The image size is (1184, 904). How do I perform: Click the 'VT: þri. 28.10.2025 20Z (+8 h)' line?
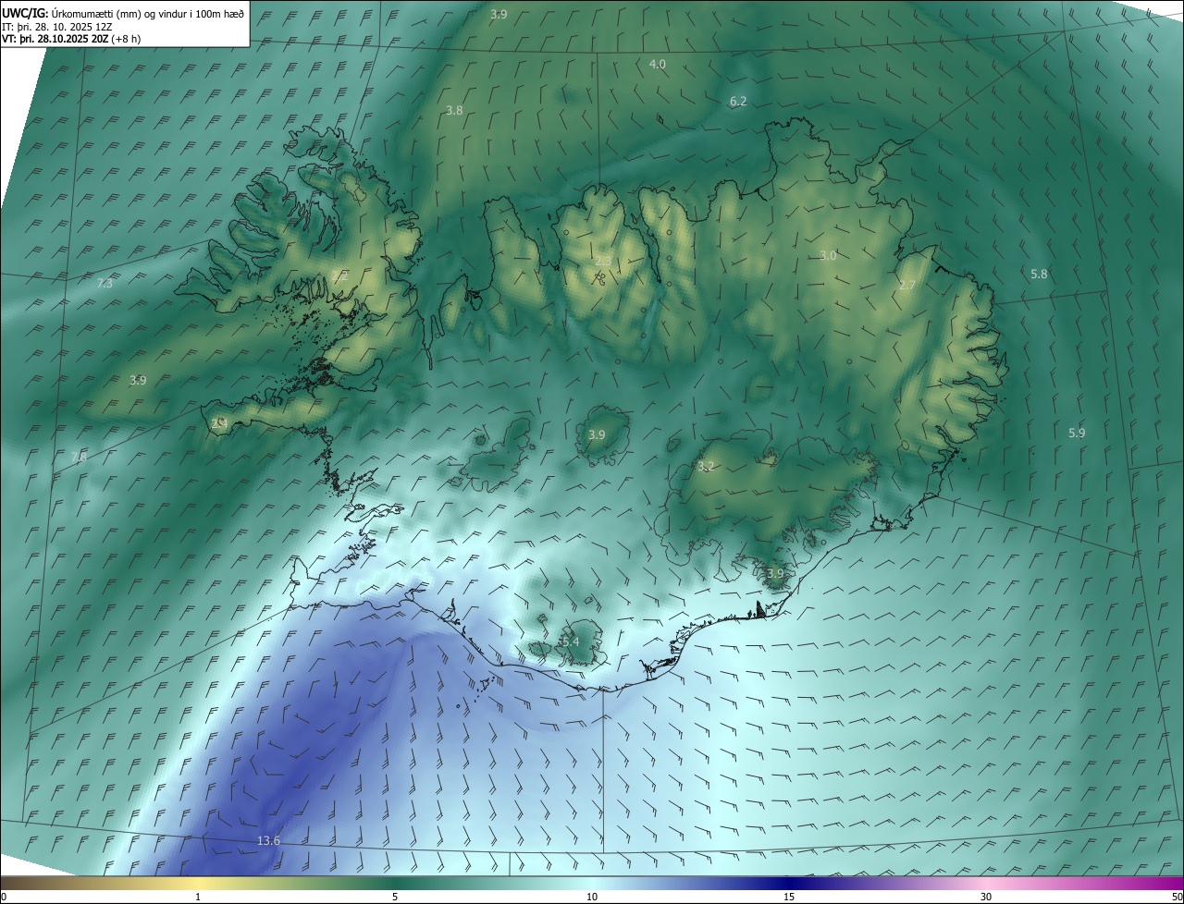pos(71,39)
